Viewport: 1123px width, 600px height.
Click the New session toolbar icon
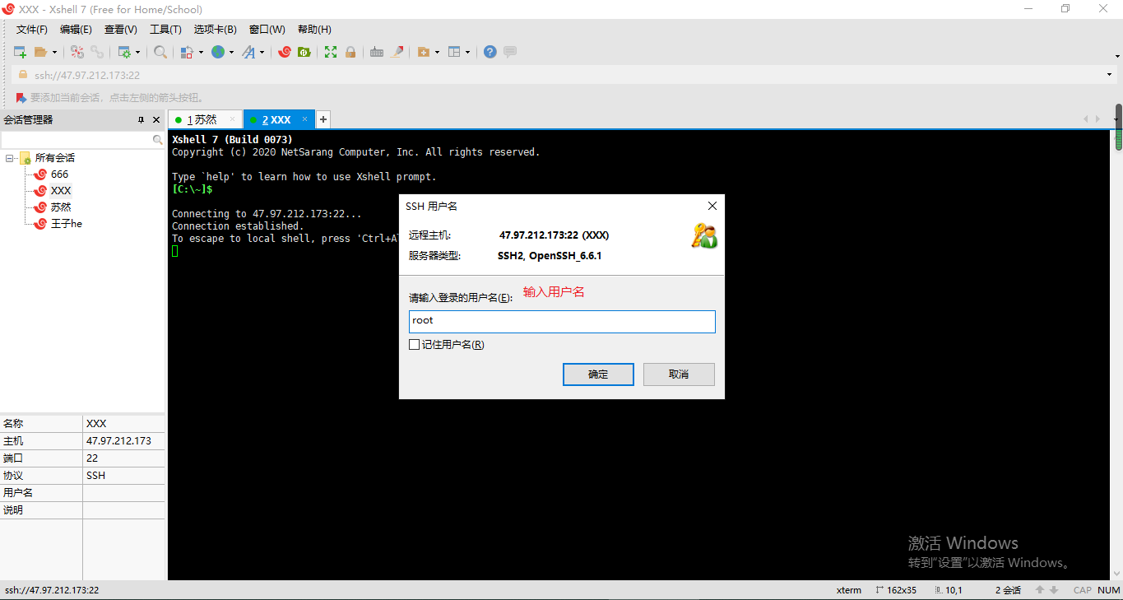coord(21,52)
